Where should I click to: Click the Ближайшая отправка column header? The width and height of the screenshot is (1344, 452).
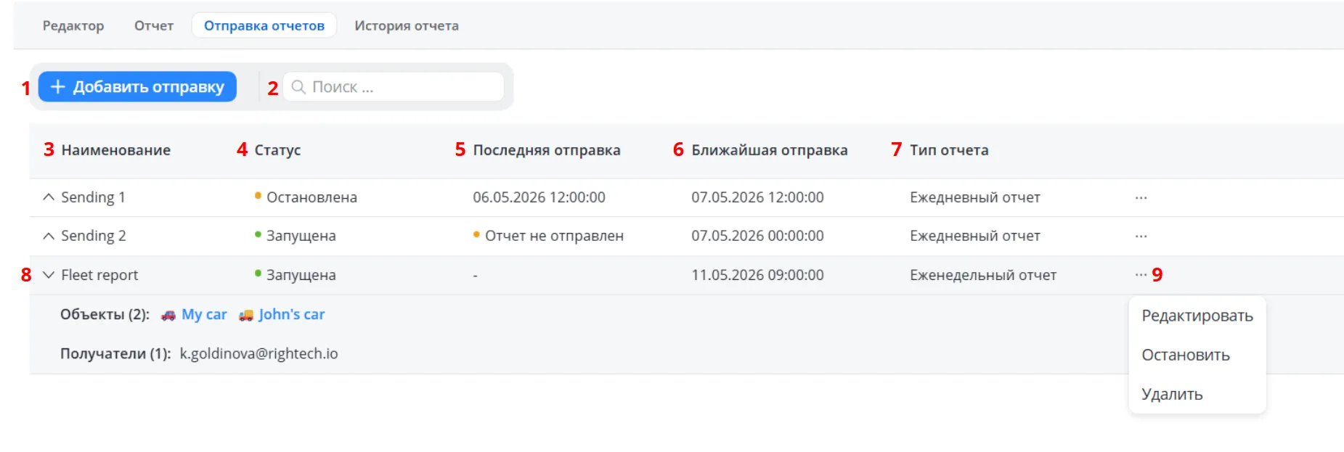click(770, 150)
